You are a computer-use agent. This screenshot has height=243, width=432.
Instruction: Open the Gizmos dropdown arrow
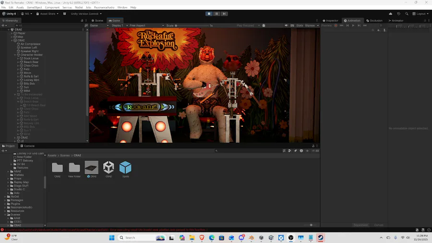[318, 25]
